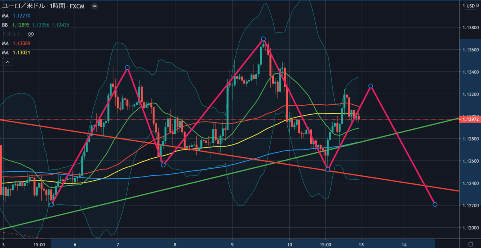481x248 pixels.
Task: Click the 1.13200 price scale label
Action: tap(471, 95)
